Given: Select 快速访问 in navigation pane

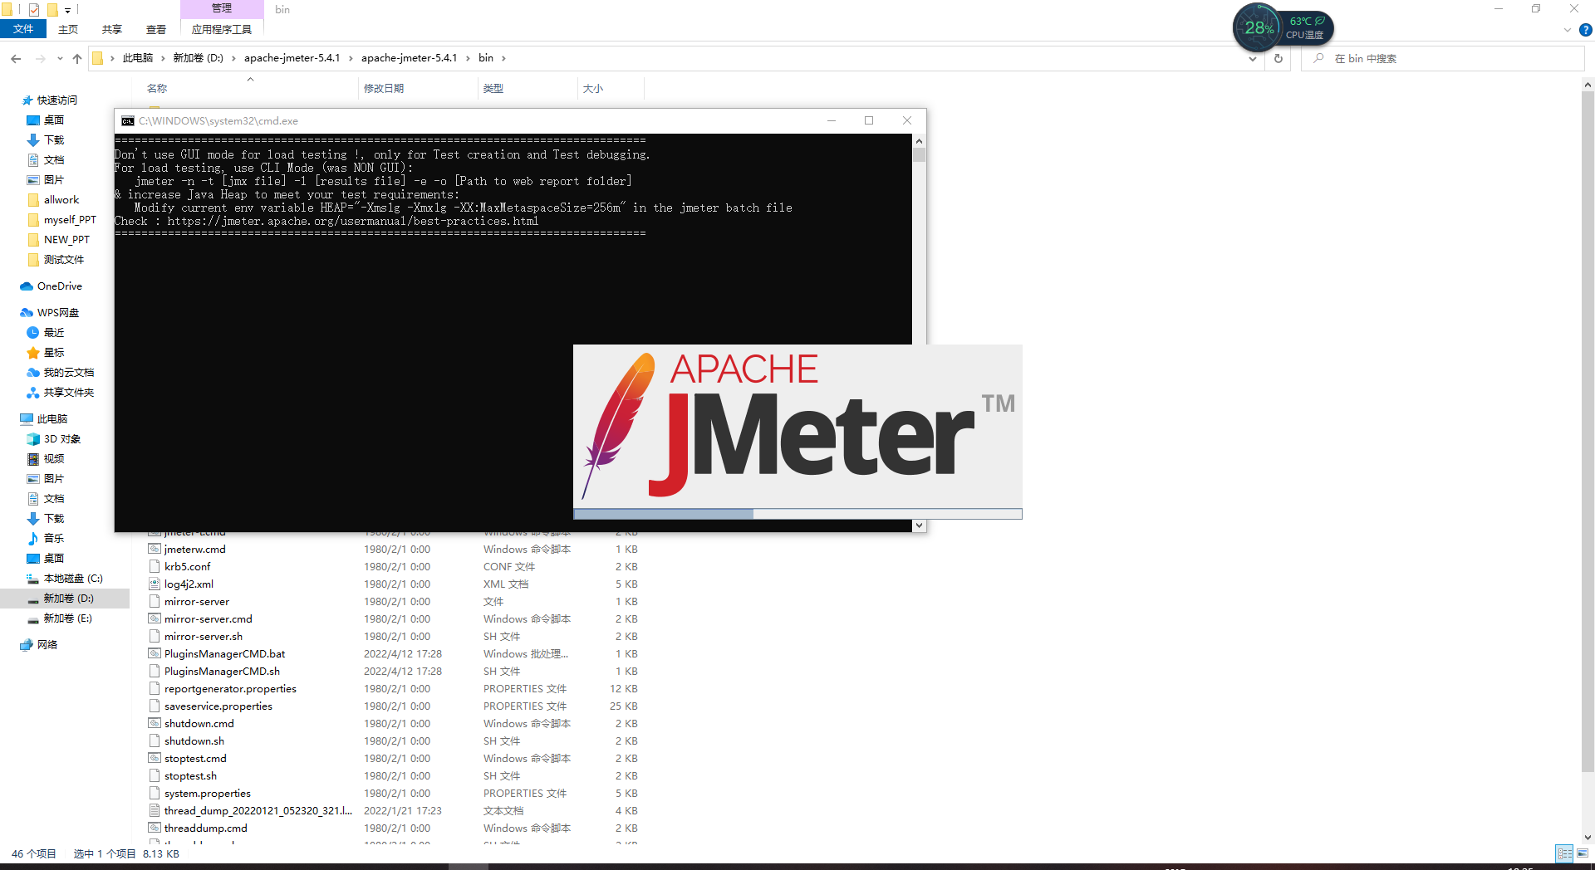Looking at the screenshot, I should [x=56, y=100].
